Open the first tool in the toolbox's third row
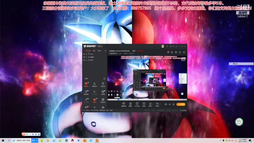The image size is (254, 143). point(86,100)
